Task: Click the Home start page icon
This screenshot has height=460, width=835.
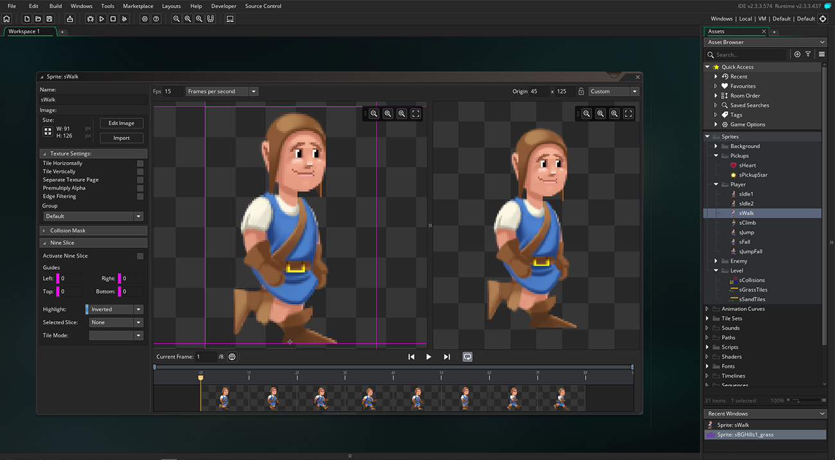Action: [6, 19]
